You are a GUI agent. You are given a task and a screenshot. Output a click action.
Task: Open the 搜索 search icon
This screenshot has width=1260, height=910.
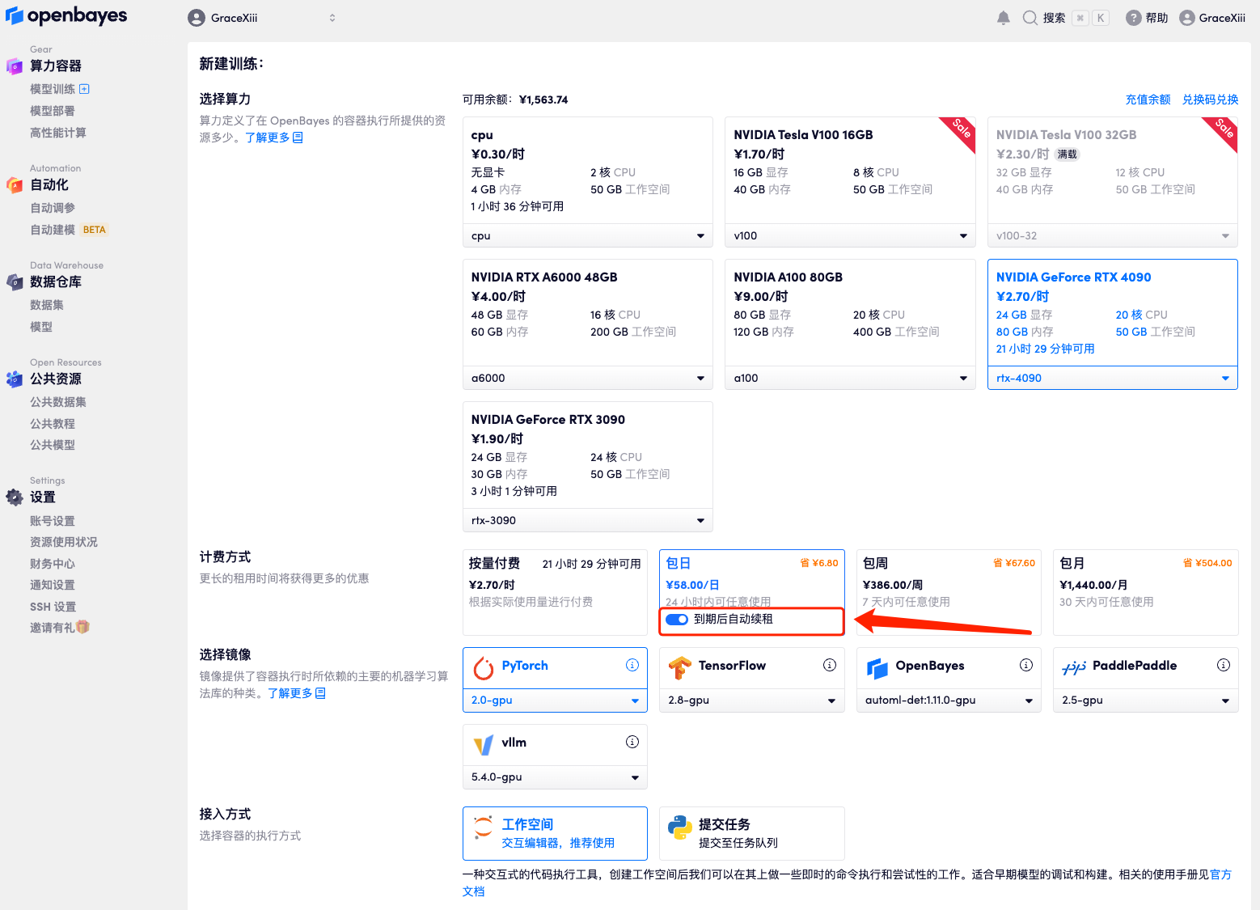click(x=1030, y=17)
